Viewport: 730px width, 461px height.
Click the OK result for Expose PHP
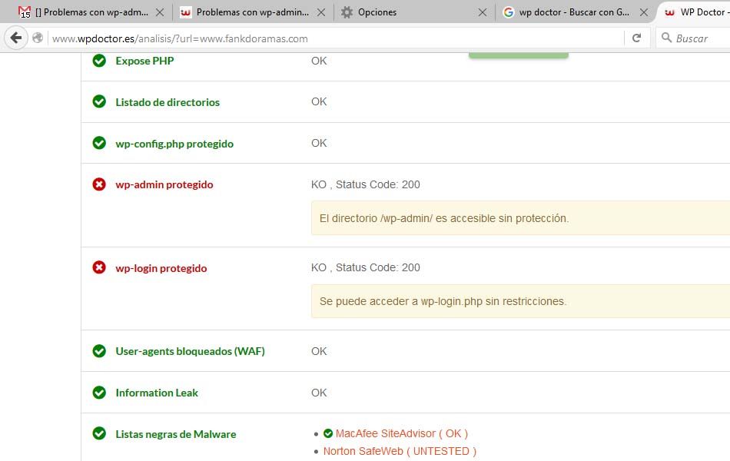319,61
